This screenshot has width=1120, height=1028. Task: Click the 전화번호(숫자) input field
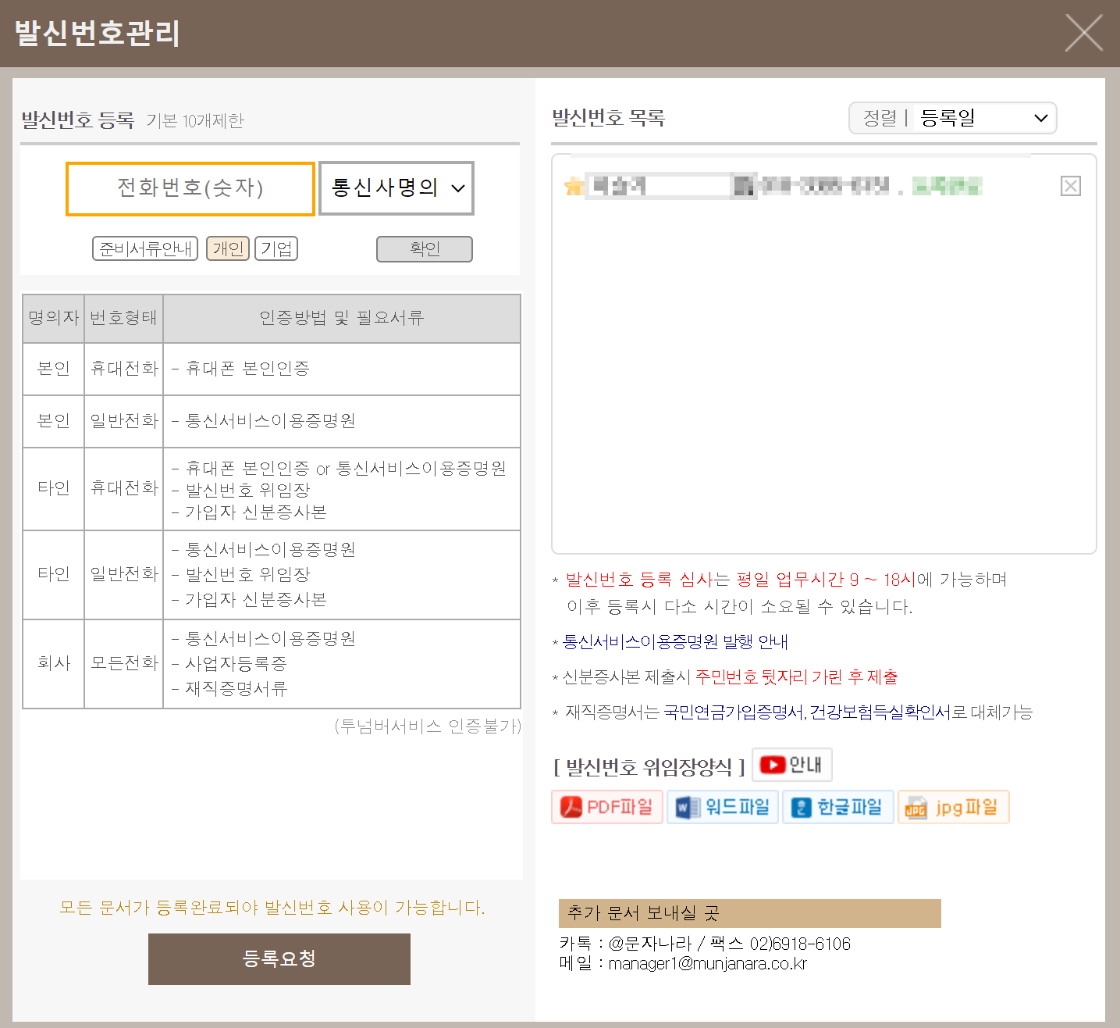pos(190,188)
